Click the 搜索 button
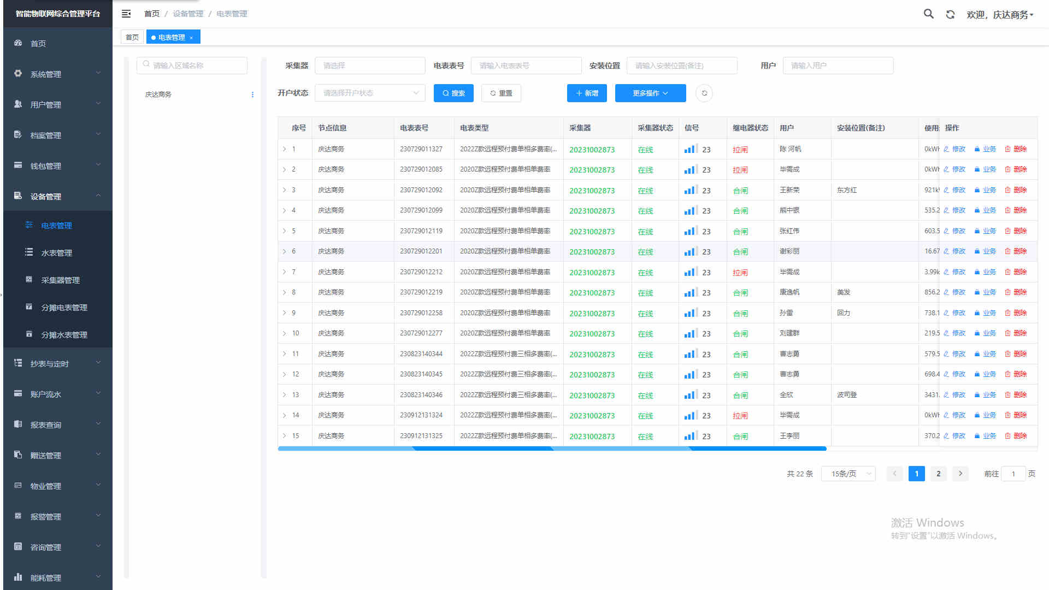Viewport: 1049px width, 590px height. coord(453,93)
